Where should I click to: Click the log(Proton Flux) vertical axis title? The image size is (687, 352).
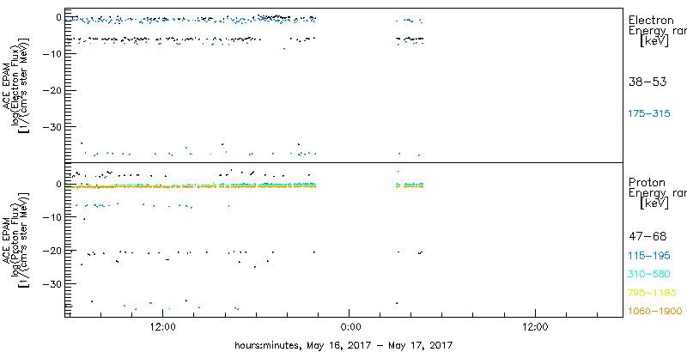pos(17,240)
